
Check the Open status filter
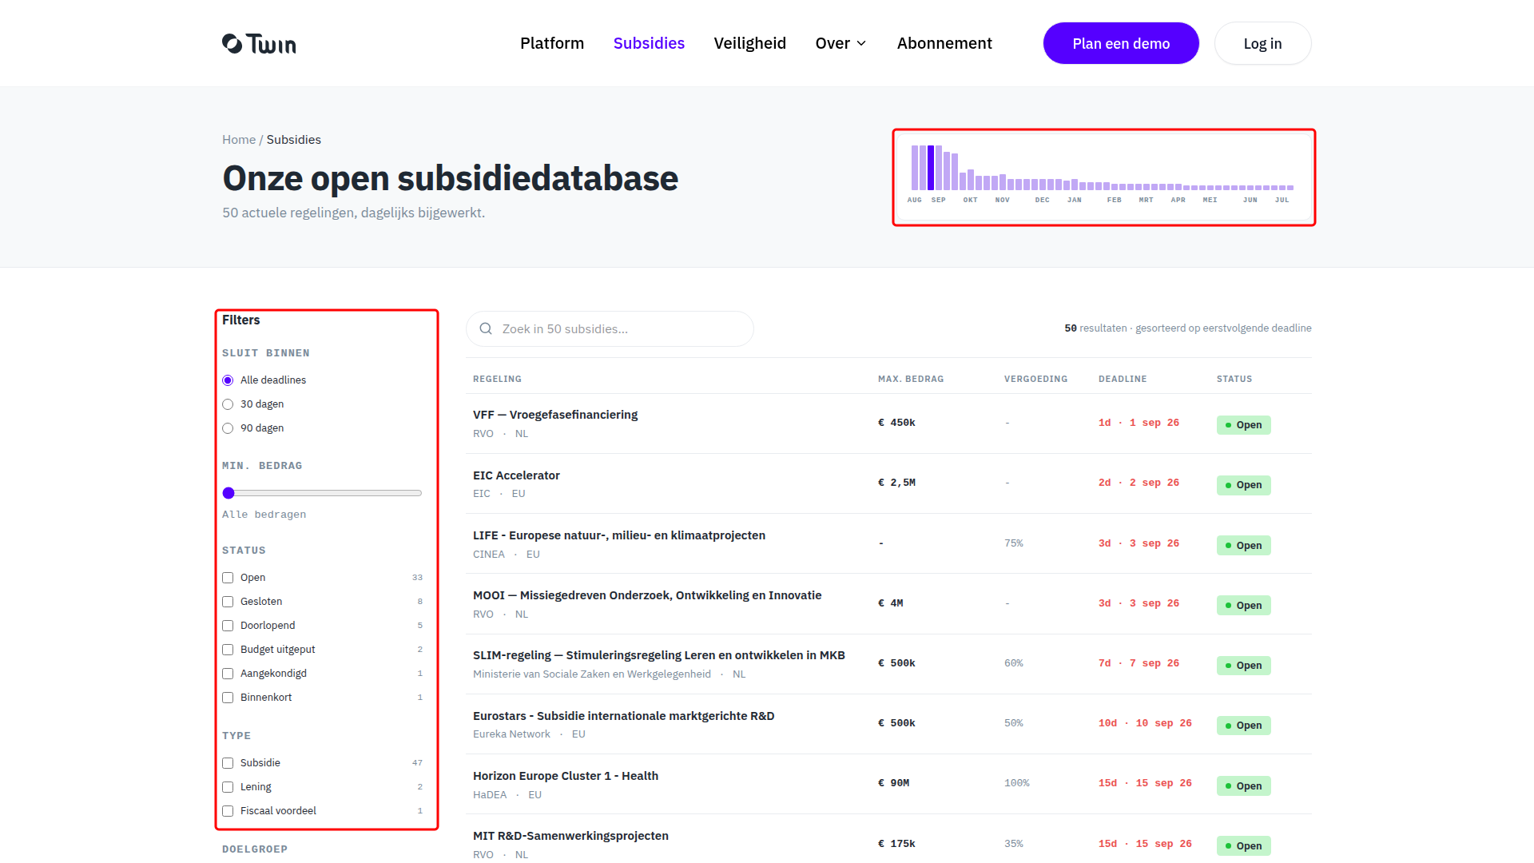pyautogui.click(x=228, y=578)
